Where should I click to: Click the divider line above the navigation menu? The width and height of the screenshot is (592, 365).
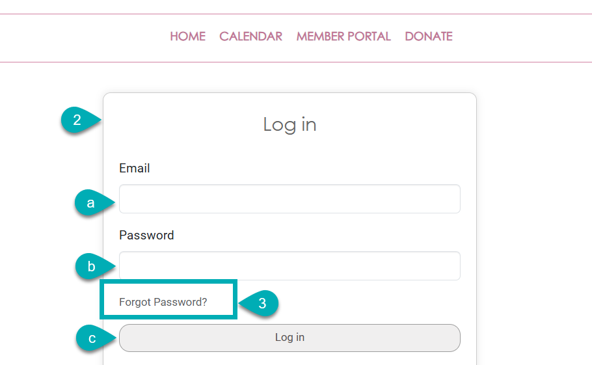[296, 14]
